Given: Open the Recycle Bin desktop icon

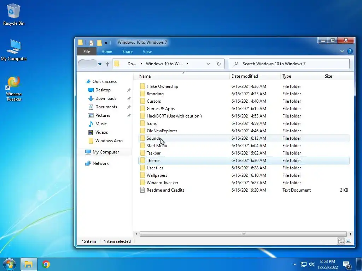Looking at the screenshot, I should 13,14.
